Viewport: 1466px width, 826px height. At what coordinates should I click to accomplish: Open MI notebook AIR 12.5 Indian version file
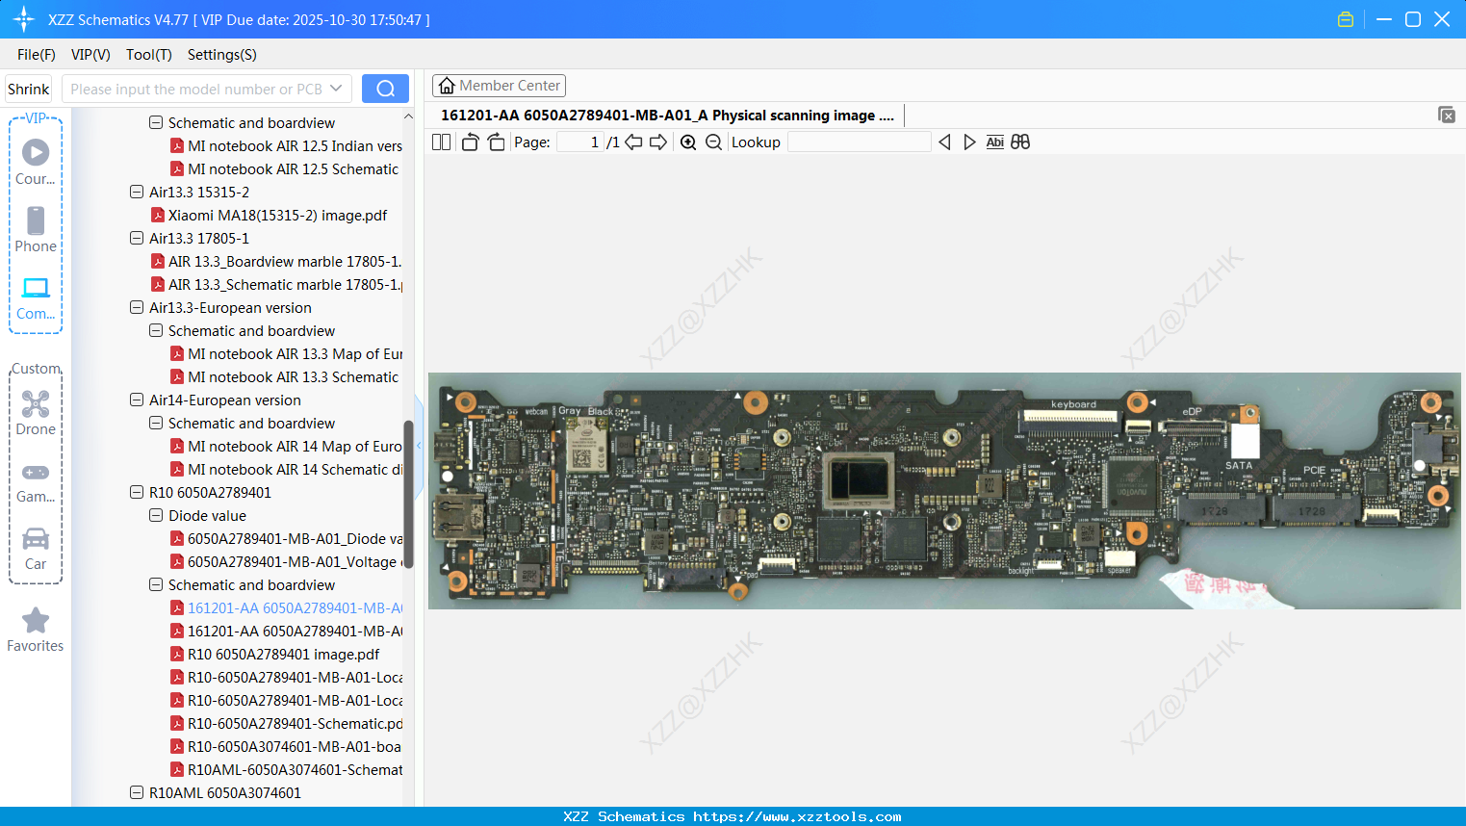click(x=295, y=145)
